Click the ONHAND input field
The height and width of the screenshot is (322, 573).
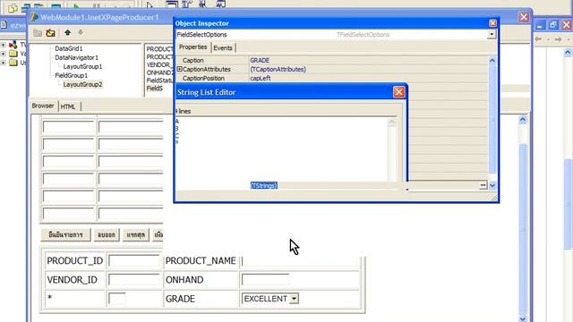click(265, 280)
